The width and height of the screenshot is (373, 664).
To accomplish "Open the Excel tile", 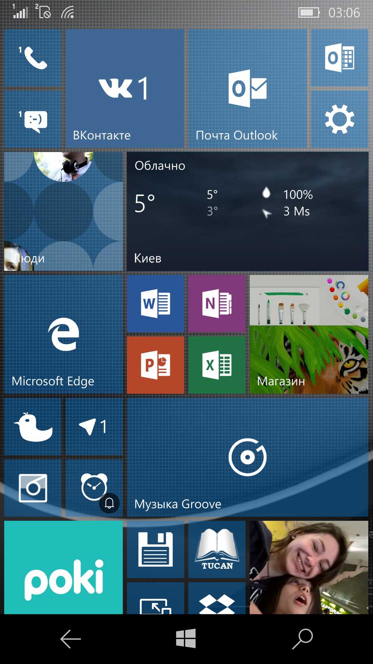I will click(x=217, y=365).
